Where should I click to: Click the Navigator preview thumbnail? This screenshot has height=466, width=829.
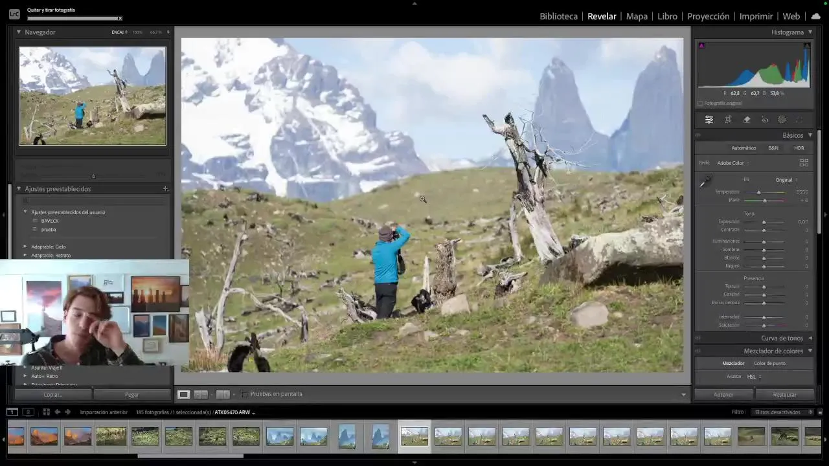(x=93, y=96)
